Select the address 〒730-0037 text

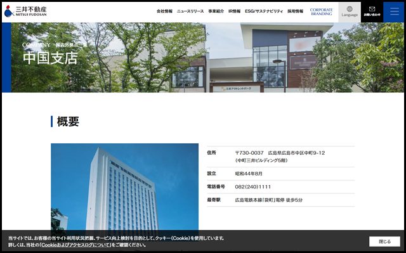coord(280,153)
